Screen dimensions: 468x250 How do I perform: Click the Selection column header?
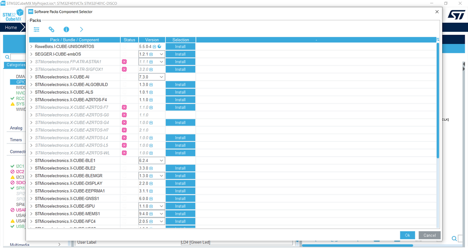pyautogui.click(x=181, y=40)
